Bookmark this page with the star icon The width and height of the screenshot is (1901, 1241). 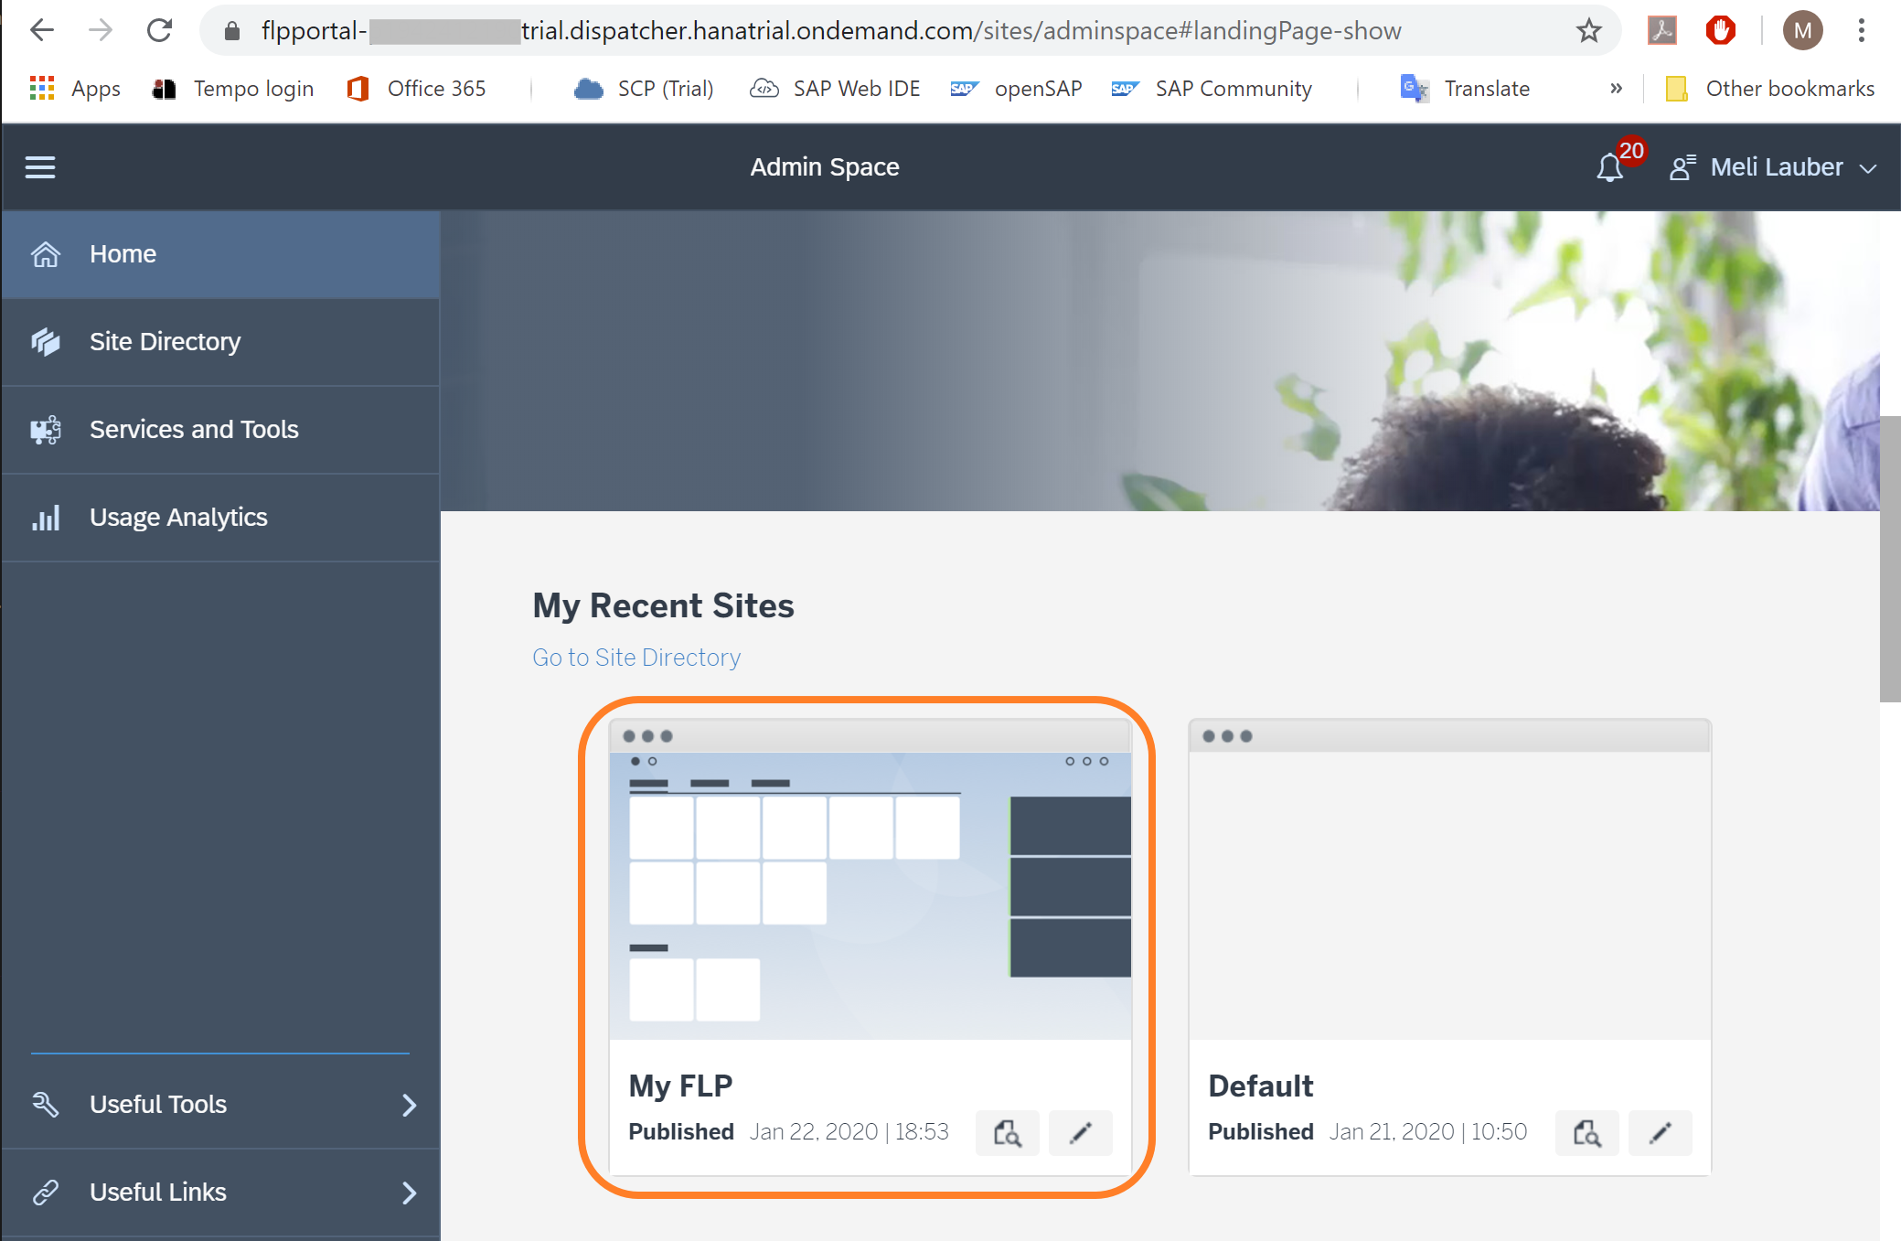(1589, 31)
